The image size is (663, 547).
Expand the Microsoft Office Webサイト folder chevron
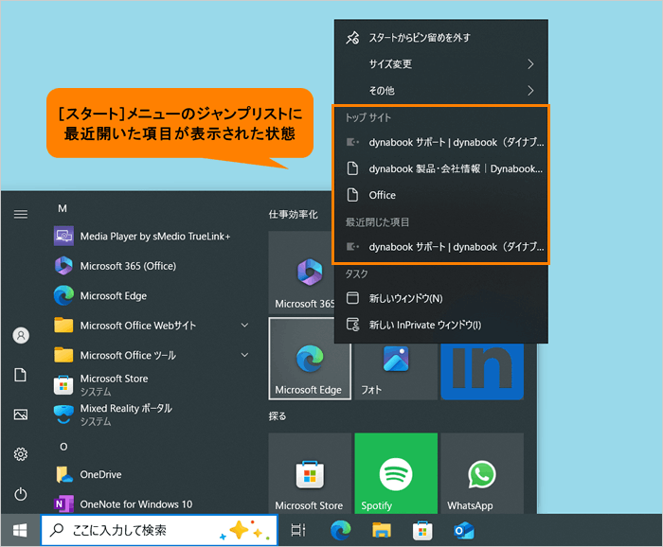point(244,325)
